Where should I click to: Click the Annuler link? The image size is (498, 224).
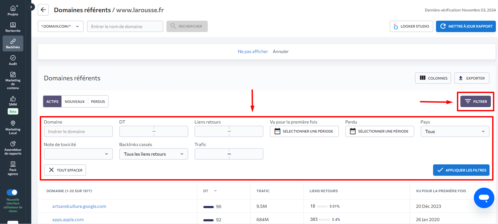coord(281,51)
